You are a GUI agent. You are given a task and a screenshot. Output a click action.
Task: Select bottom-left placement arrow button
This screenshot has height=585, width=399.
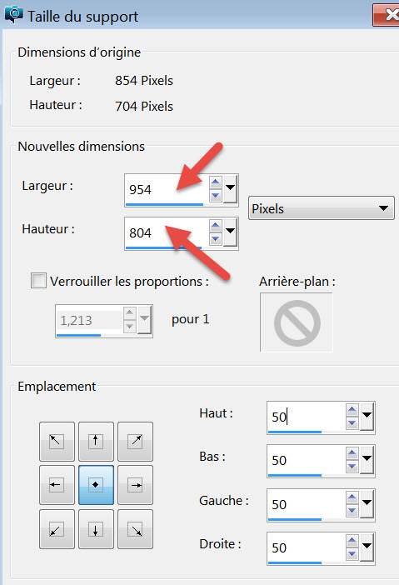click(x=57, y=529)
